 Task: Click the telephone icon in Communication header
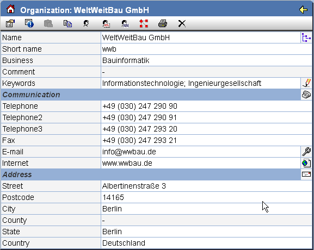[306, 95]
